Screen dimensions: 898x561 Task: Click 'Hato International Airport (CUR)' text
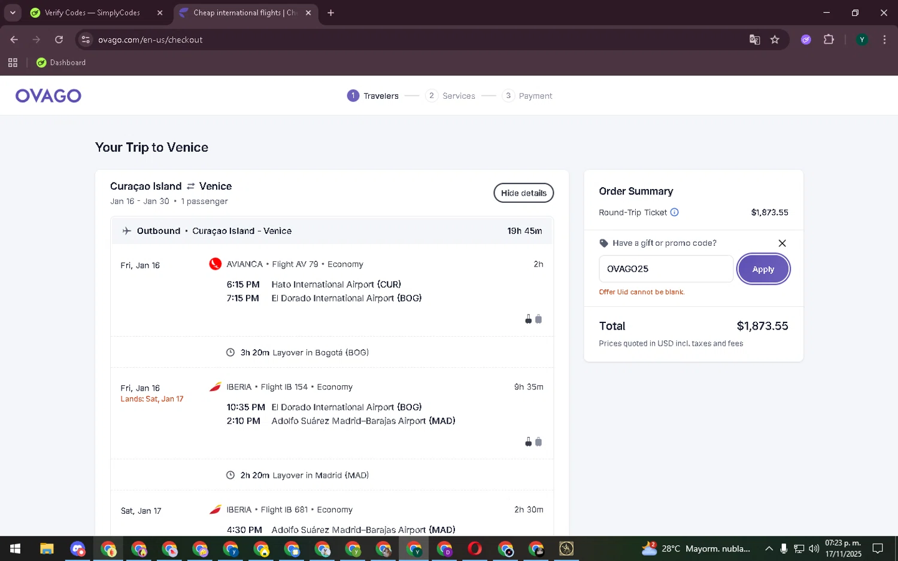pos(336,285)
